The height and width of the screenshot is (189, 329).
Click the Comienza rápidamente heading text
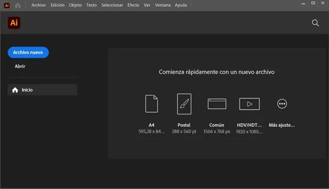pos(216,72)
